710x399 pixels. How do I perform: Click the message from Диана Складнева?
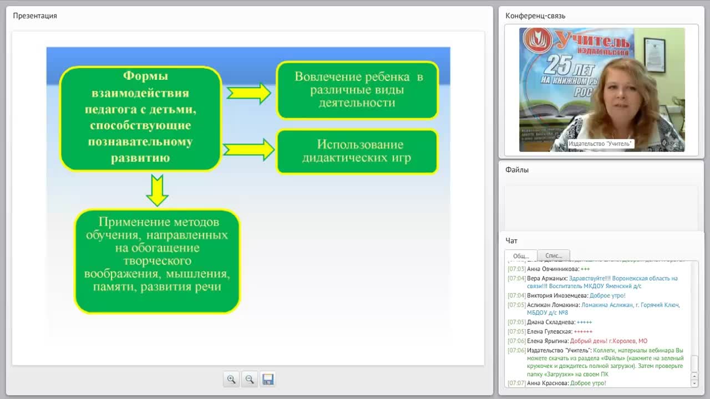598,322
